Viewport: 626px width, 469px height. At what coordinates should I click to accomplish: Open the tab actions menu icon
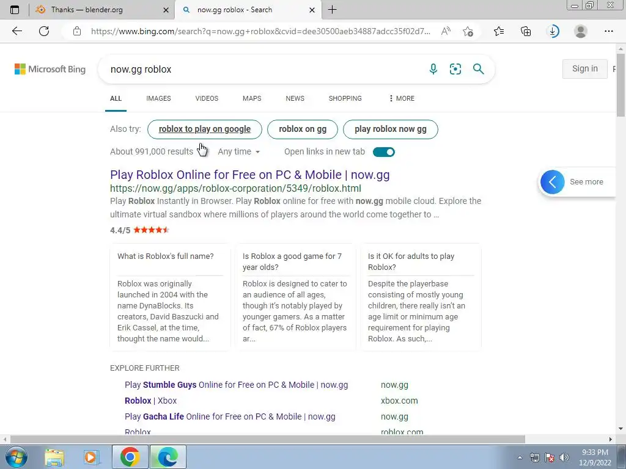pyautogui.click(x=15, y=10)
